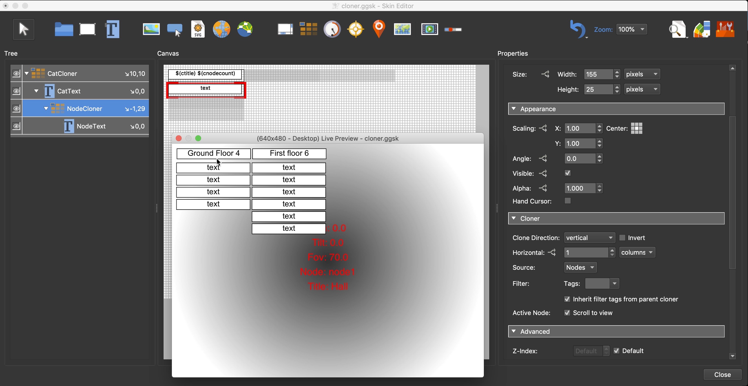
Task: Uncheck the Visible checkbox
Action: [567, 173]
